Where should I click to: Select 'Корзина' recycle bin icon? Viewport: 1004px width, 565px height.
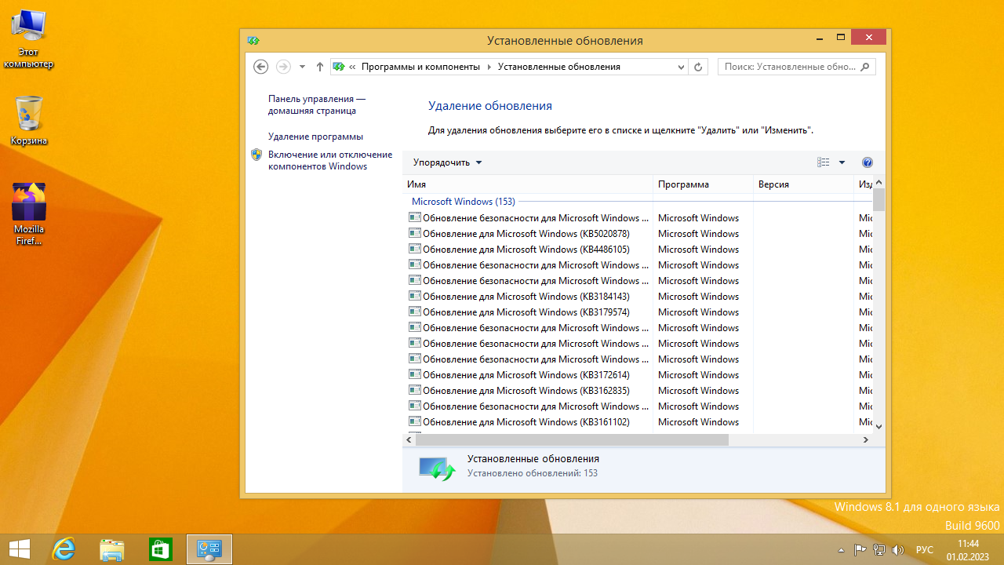coord(29,121)
